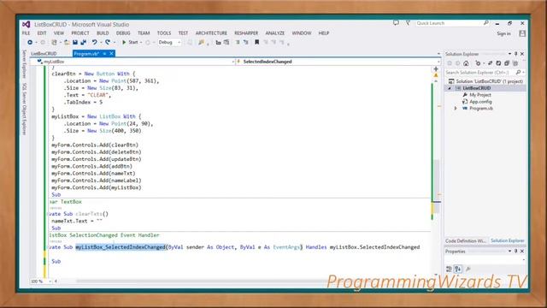Open the PROJECT menu
Image resolution: width=547 pixels, height=308 pixels.
click(x=80, y=33)
